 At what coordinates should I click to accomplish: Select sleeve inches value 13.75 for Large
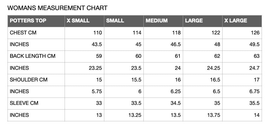(x=214, y=115)
